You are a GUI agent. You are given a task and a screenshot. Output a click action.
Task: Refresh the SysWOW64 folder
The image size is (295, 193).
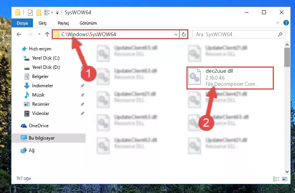184,35
